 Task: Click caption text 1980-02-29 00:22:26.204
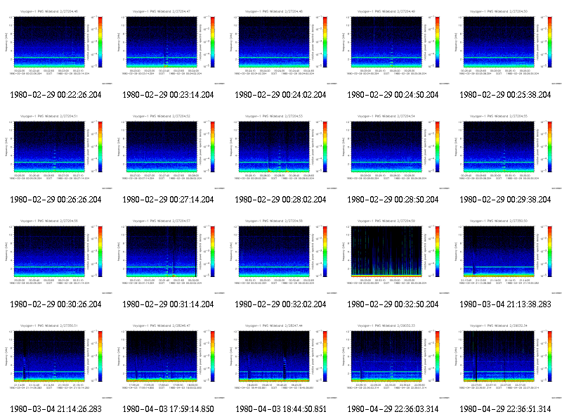(x=55, y=95)
